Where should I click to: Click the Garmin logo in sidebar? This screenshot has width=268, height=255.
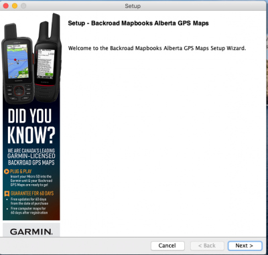pyautogui.click(x=31, y=232)
